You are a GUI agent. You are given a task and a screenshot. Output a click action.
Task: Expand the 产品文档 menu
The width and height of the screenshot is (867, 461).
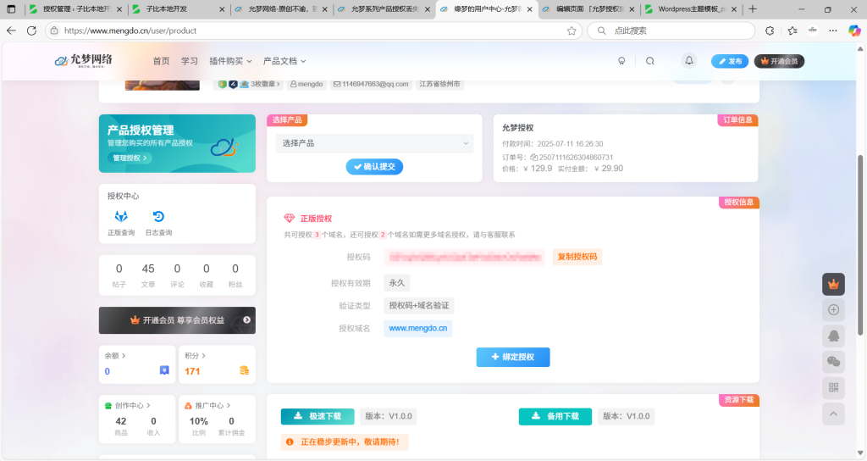tap(284, 61)
